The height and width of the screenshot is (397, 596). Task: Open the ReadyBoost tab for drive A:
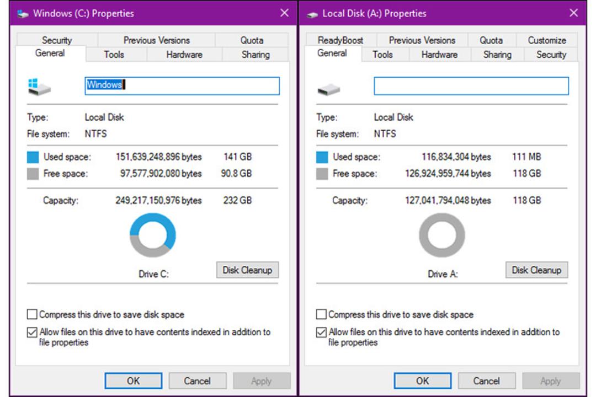[340, 40]
